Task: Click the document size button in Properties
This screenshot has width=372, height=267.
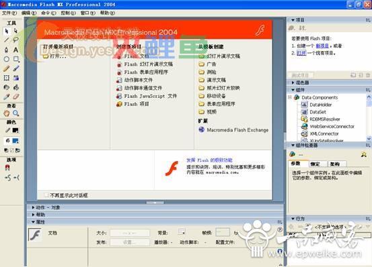Action: click(x=130, y=233)
